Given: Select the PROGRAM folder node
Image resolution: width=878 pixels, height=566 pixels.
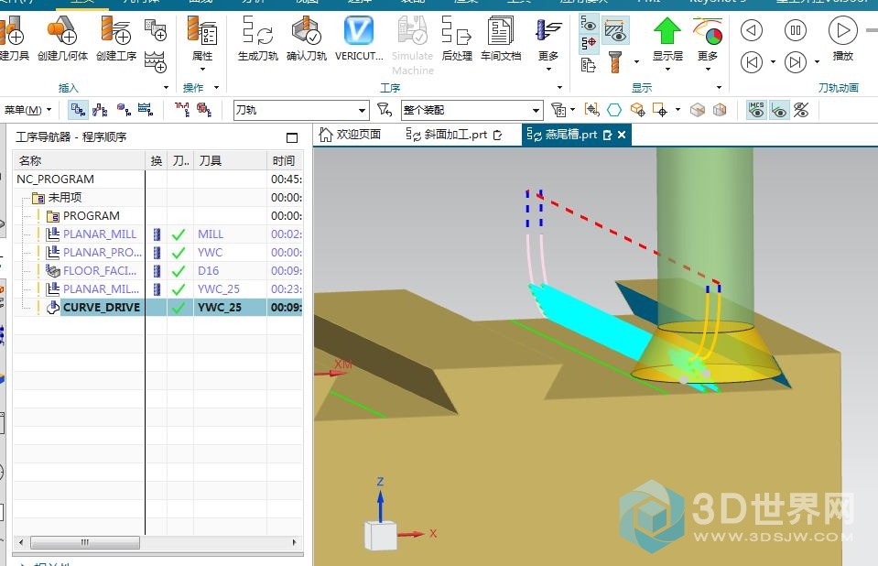Looking at the screenshot, I should point(158,216).
